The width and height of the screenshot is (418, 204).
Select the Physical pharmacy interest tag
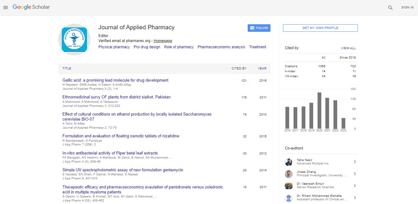(x=114, y=47)
